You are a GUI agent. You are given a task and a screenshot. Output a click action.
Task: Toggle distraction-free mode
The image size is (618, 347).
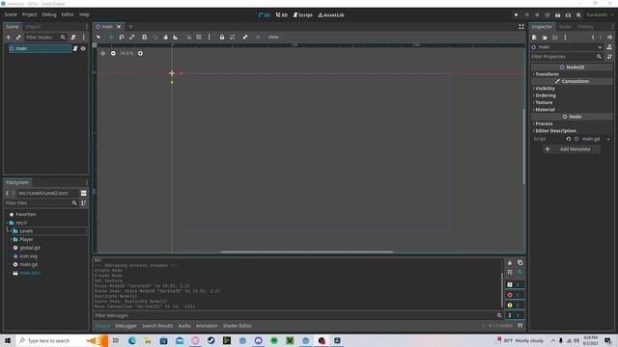[x=521, y=27]
